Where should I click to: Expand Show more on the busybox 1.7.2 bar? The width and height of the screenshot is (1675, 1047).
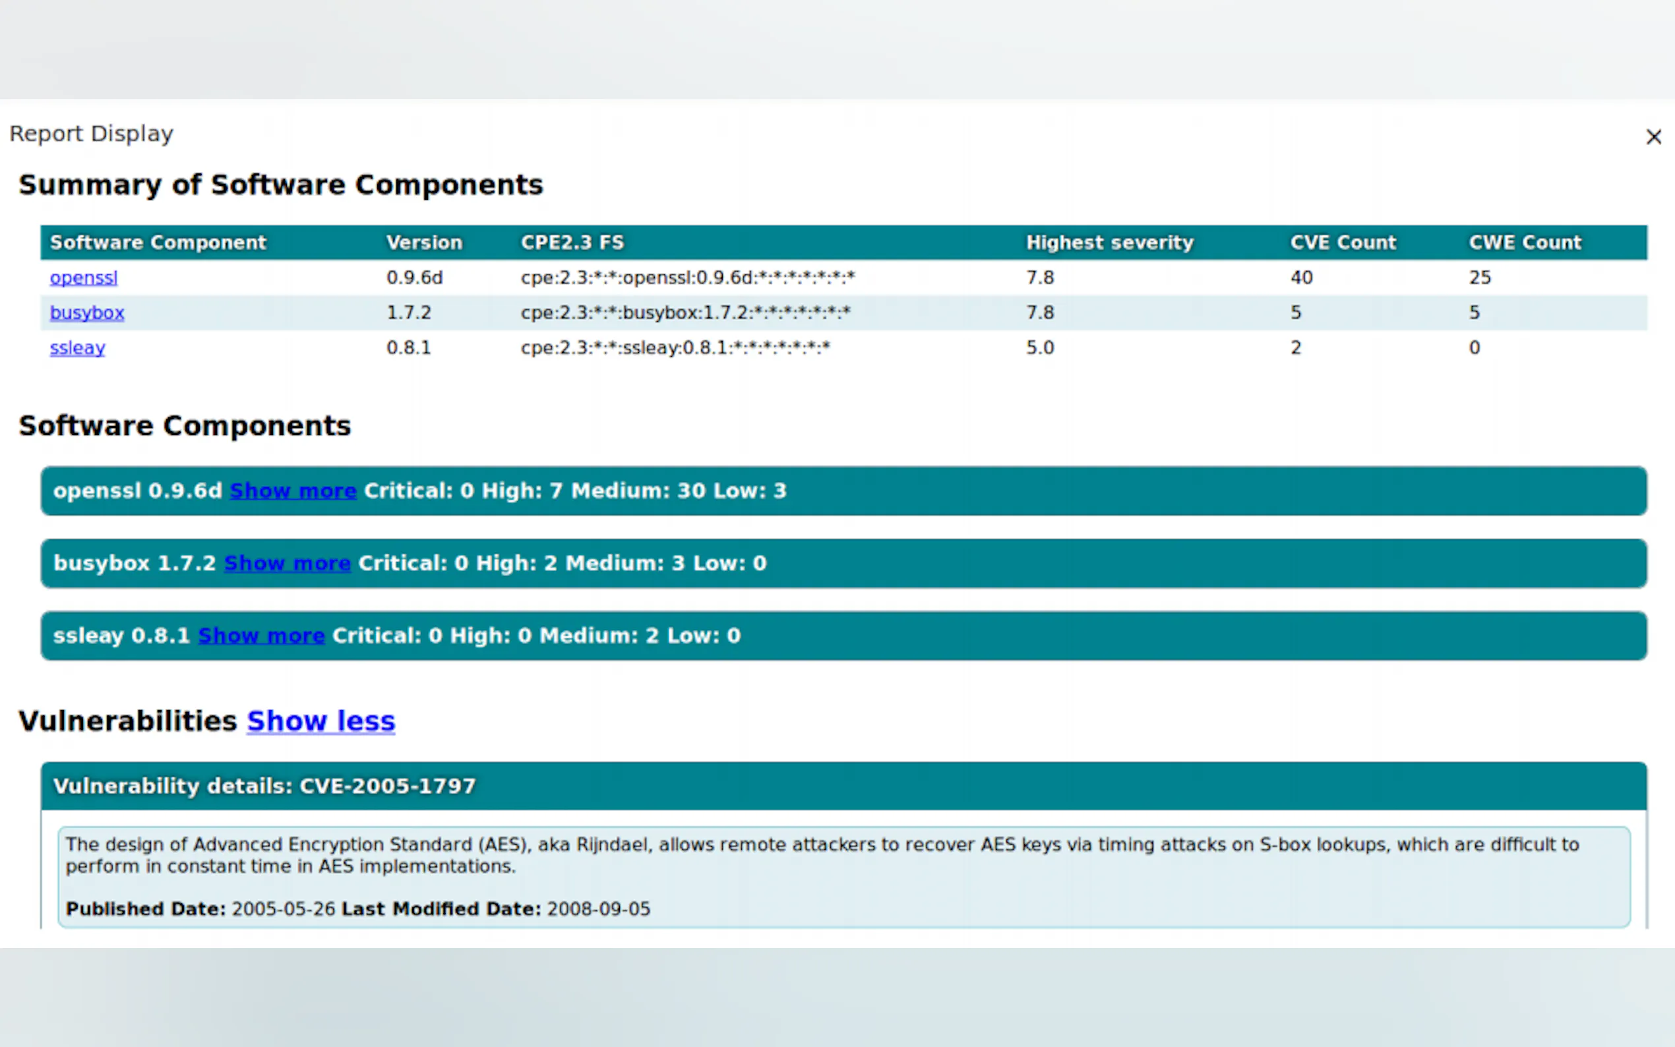(x=288, y=563)
